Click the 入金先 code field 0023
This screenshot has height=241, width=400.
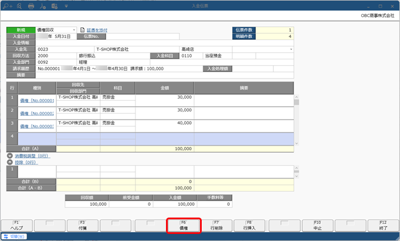(x=65, y=49)
